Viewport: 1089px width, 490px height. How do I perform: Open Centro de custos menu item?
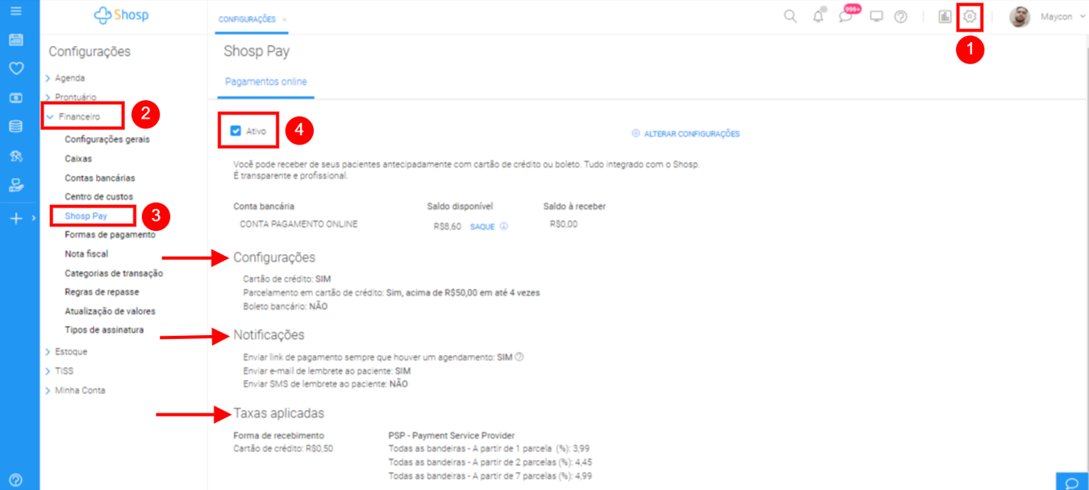click(99, 197)
